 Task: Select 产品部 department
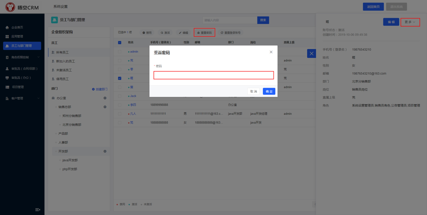(x=63, y=134)
